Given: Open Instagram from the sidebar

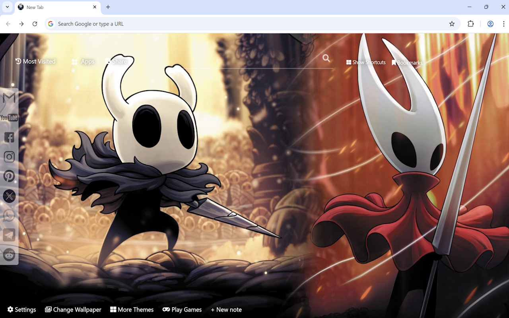Looking at the screenshot, I should pyautogui.click(x=9, y=157).
